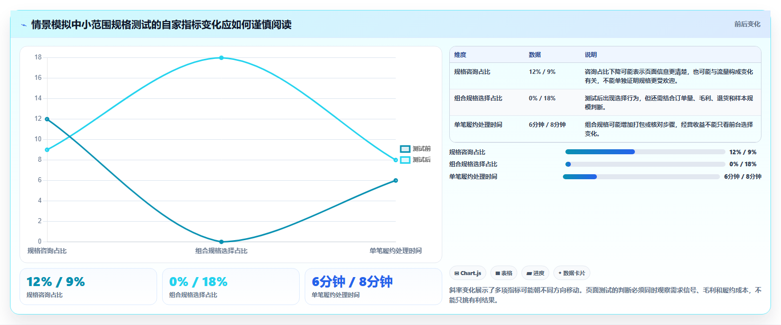Screen dimensions: 781x325
Task: Click the description starting 组合规格可能增加打包
Action: [x=669, y=129]
